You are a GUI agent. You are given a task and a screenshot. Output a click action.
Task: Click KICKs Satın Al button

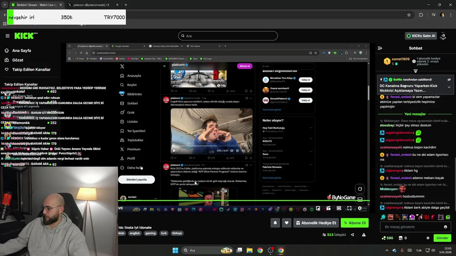click(421, 36)
